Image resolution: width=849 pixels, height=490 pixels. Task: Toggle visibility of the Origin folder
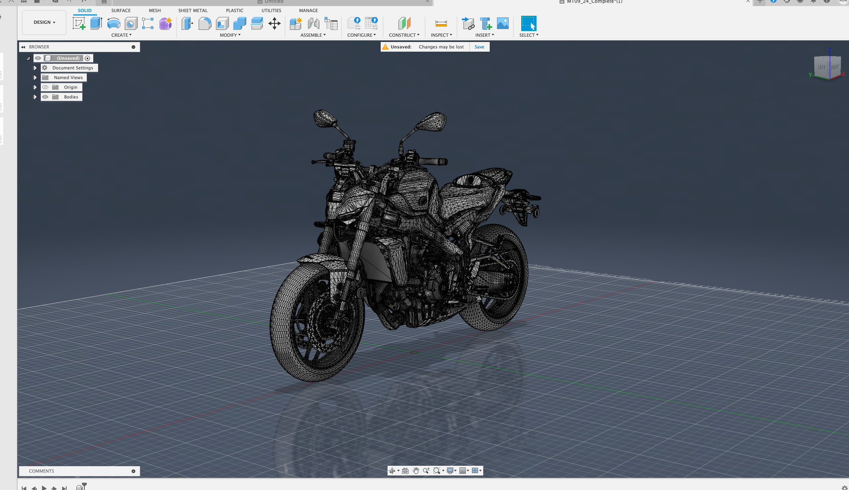coord(45,87)
